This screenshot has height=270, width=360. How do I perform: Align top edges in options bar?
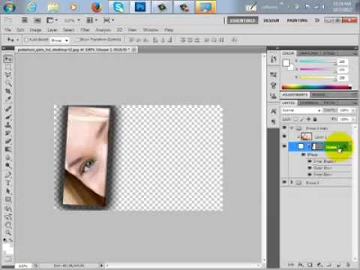131,40
